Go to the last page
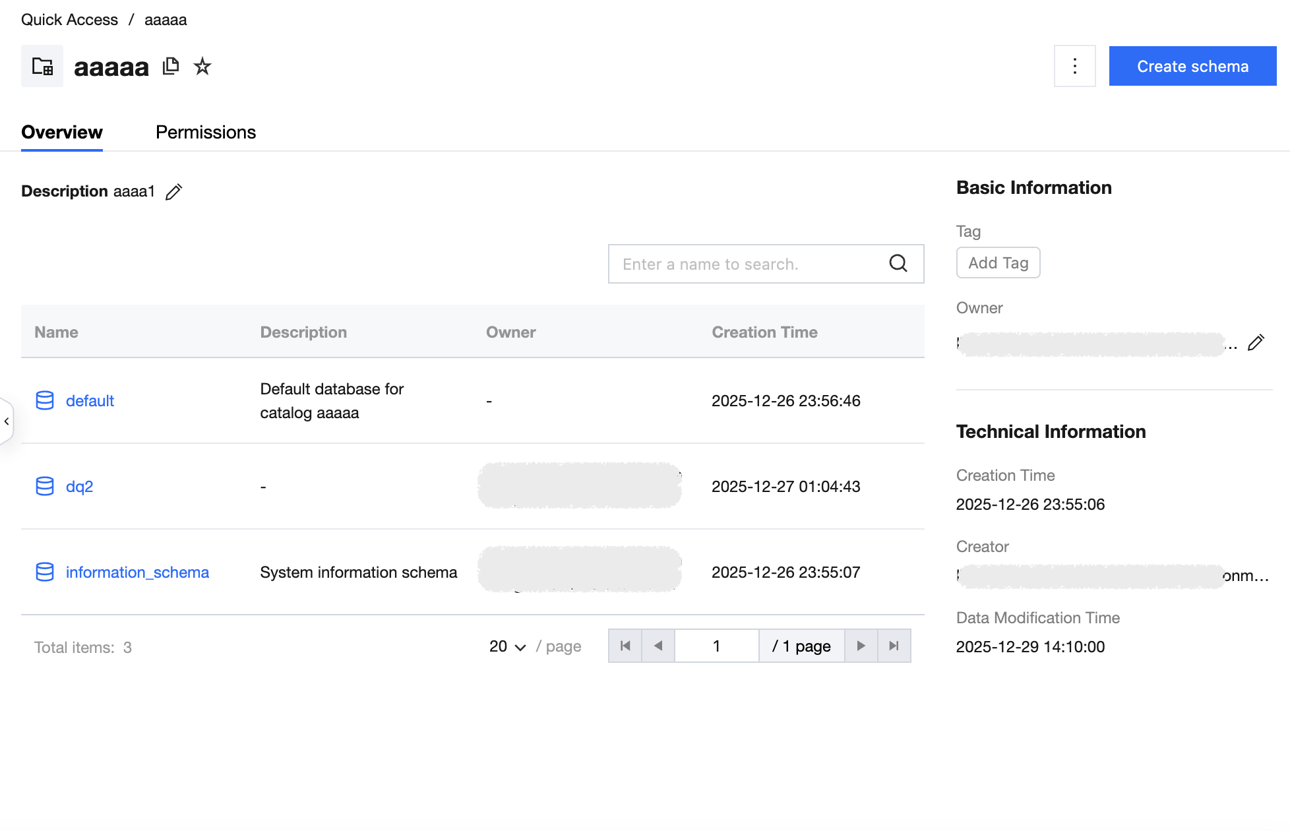Image resolution: width=1290 pixels, height=831 pixels. [x=894, y=646]
